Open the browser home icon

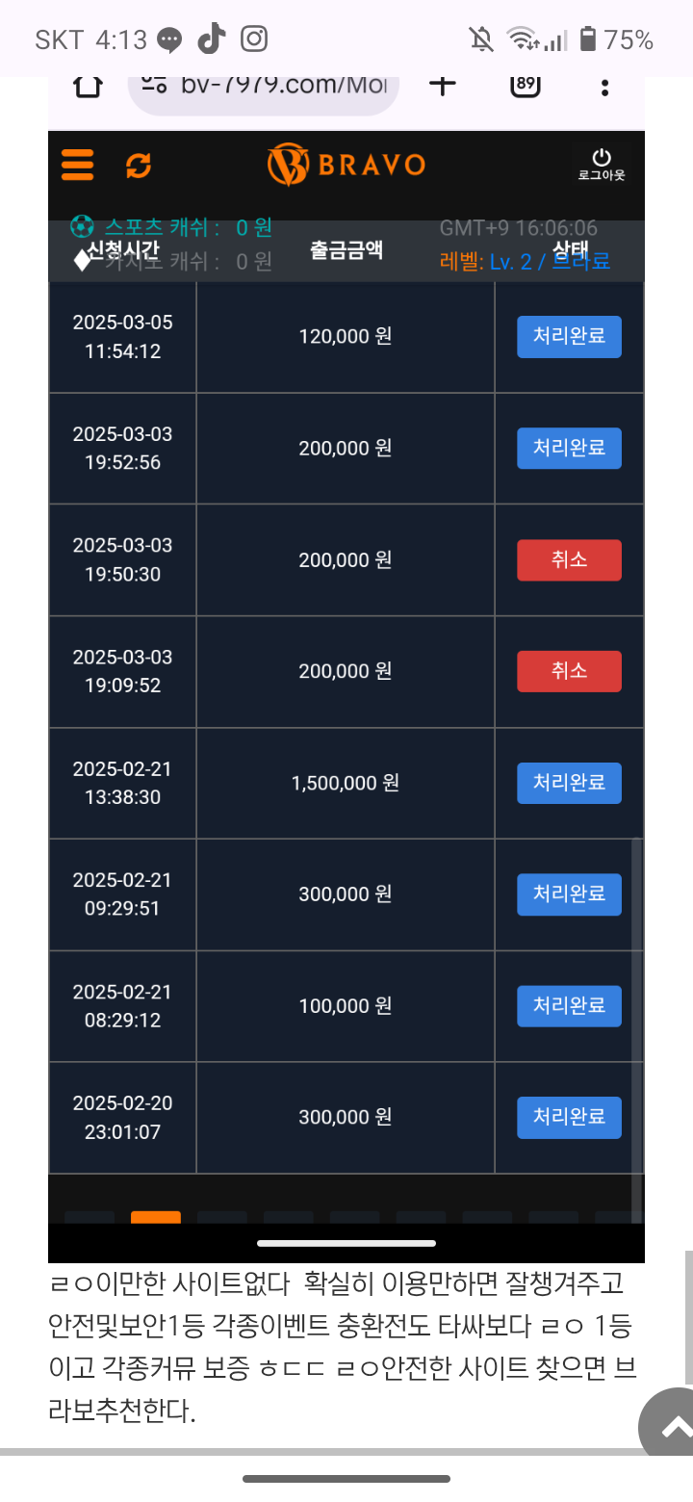click(x=87, y=85)
